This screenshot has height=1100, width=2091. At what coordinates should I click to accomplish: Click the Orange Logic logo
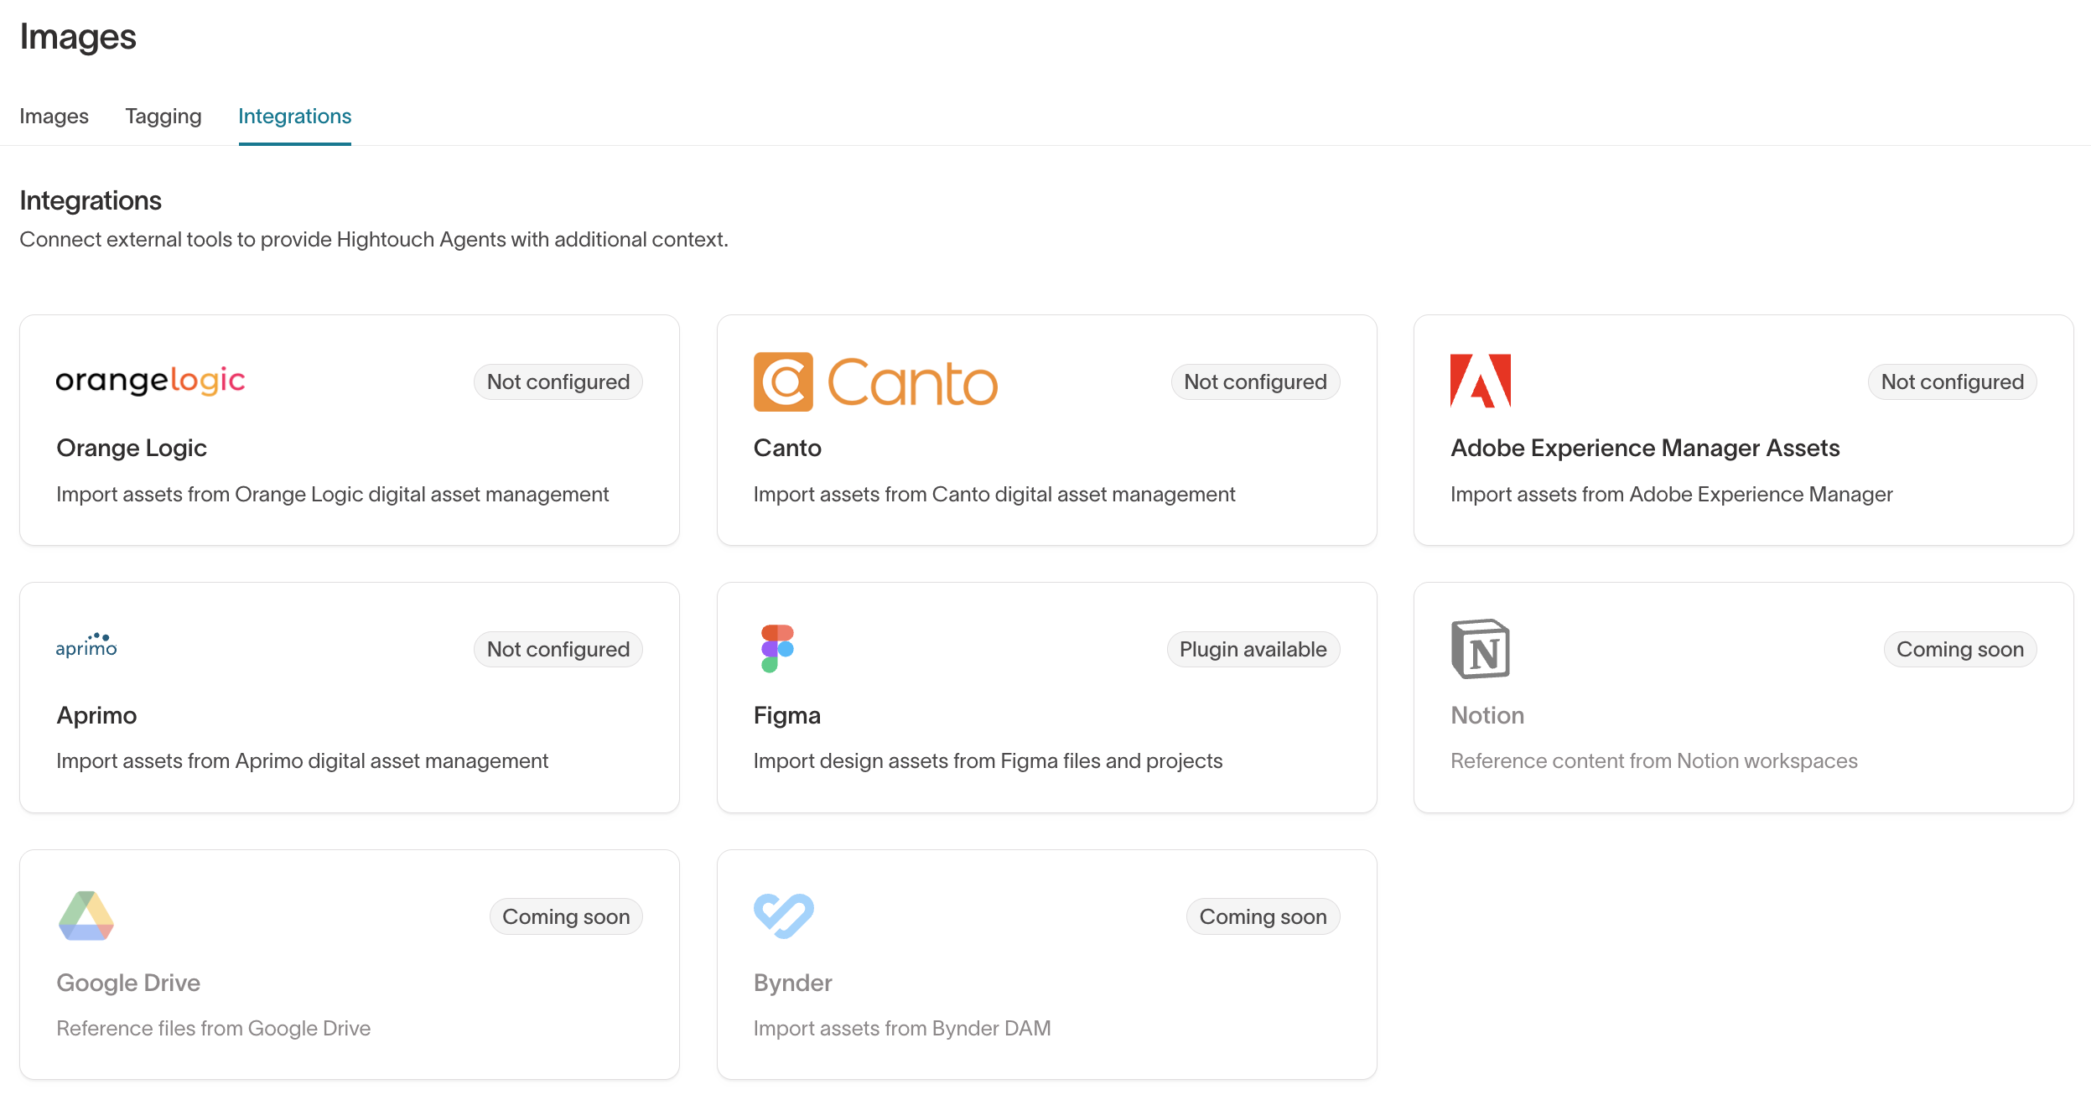150,381
